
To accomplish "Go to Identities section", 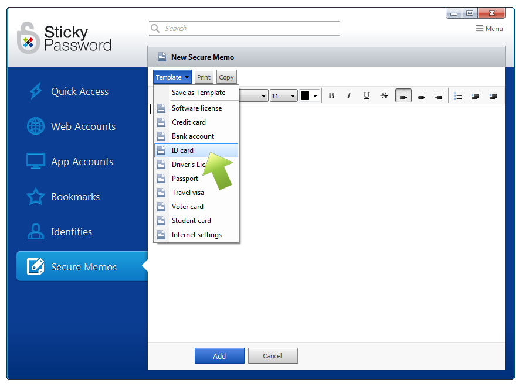I will point(80,231).
